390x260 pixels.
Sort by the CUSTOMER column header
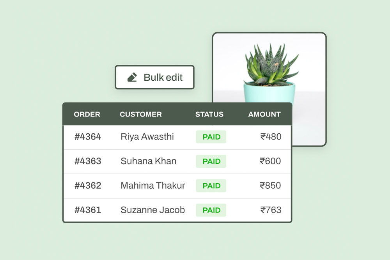(x=141, y=114)
